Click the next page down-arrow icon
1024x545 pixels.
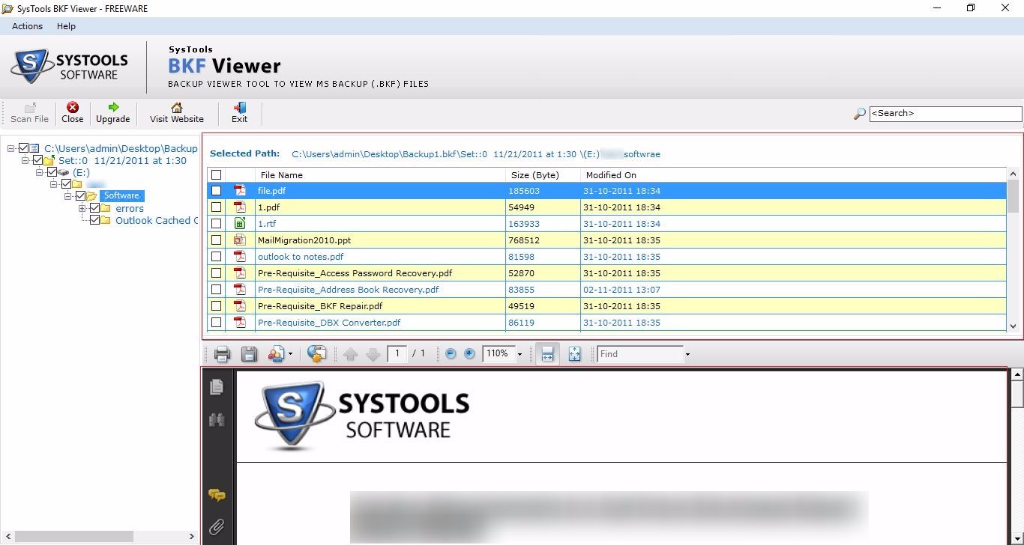(x=373, y=354)
